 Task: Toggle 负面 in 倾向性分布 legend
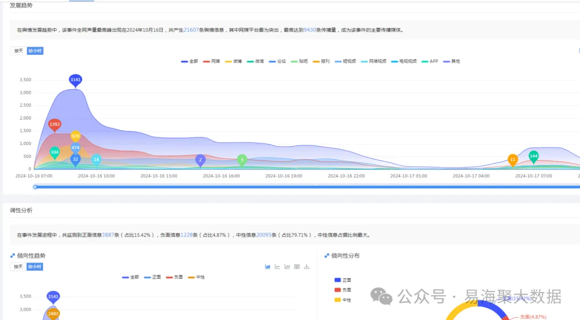tap(343, 290)
